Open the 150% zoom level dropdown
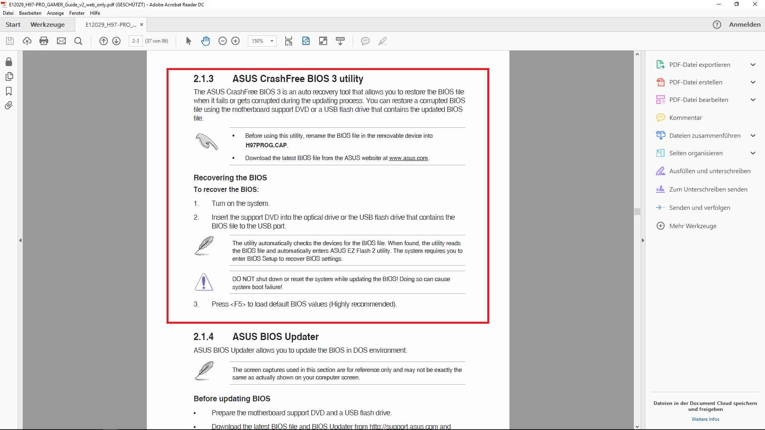765x430 pixels. tap(272, 41)
